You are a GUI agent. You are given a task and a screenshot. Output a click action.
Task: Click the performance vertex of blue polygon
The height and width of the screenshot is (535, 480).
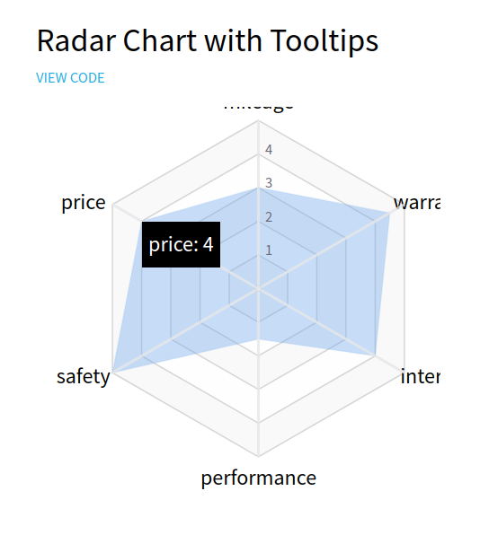click(259, 339)
